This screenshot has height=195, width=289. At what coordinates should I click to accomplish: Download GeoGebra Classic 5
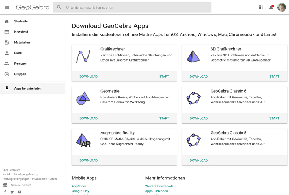point(199,161)
